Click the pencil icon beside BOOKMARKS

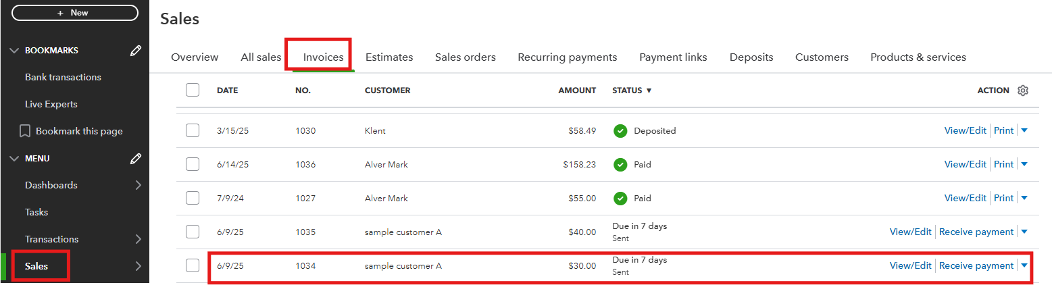click(135, 51)
